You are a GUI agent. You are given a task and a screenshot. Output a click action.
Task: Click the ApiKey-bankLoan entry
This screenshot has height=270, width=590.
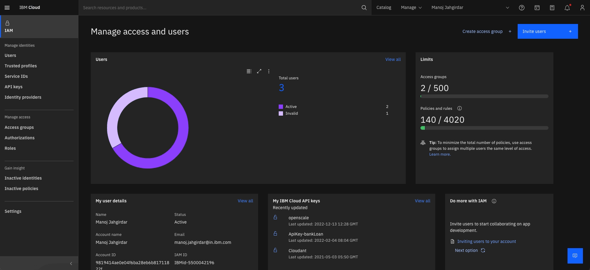point(306,234)
